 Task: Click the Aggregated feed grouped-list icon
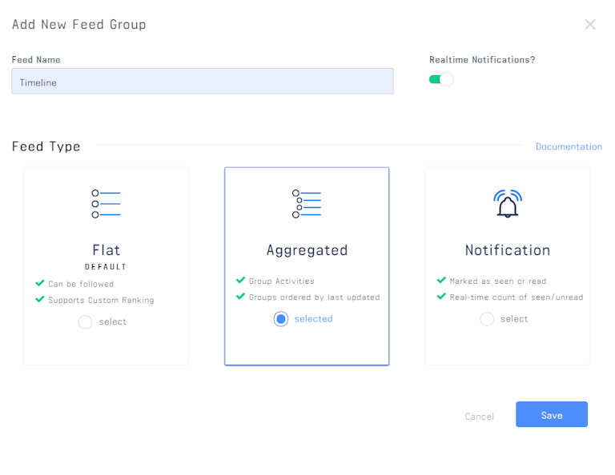click(307, 204)
